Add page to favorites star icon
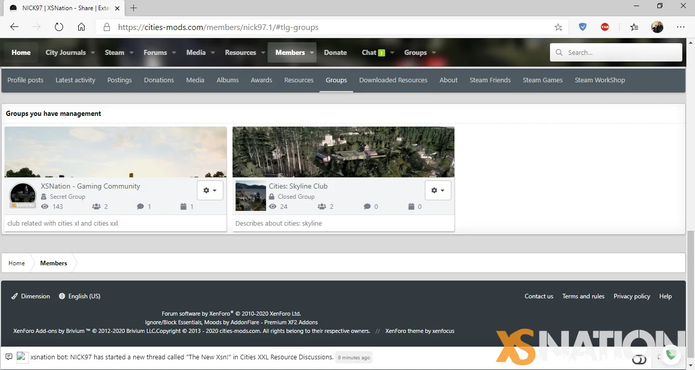The width and height of the screenshot is (695, 370). coord(558,27)
